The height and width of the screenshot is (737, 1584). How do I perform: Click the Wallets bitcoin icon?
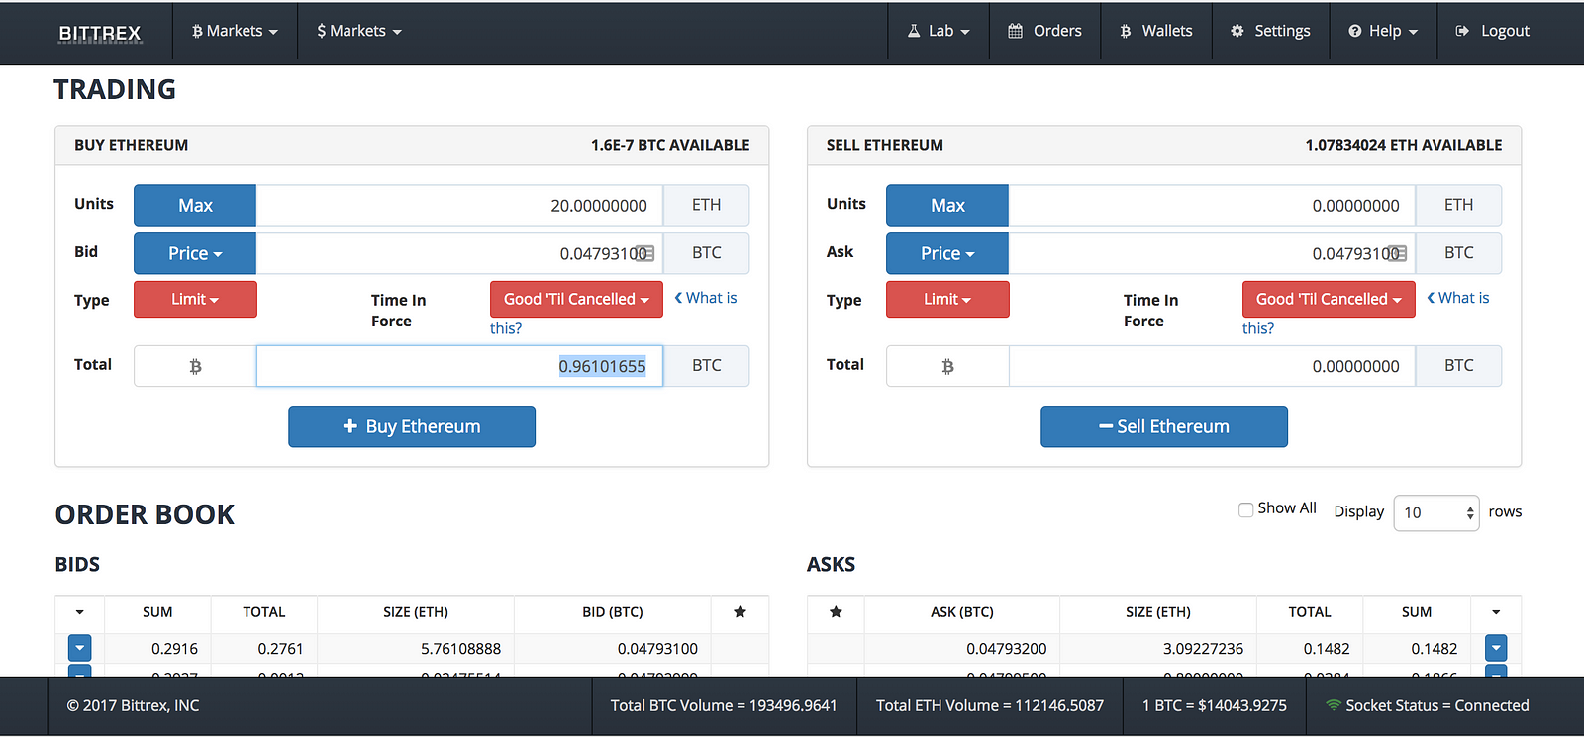click(1126, 31)
